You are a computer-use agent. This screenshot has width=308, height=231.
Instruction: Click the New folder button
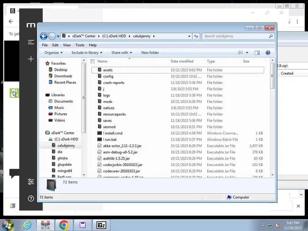coord(150,53)
